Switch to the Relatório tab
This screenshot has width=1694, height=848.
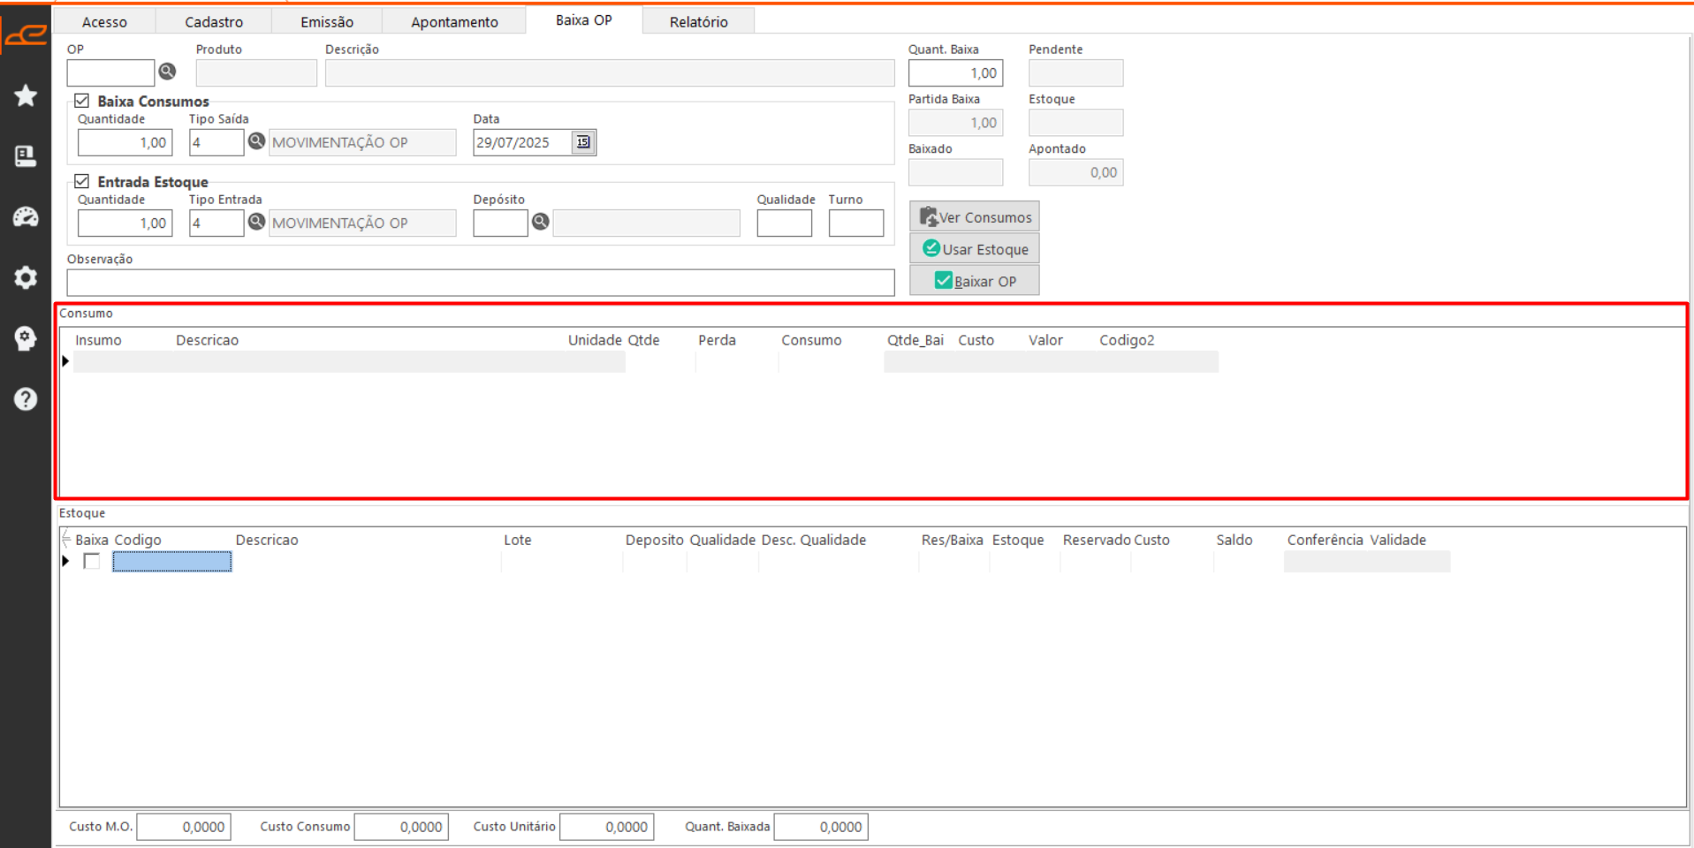pos(698,22)
